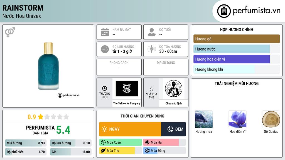
Task: Click the filled yellow rating star
Action: tap(41, 117)
